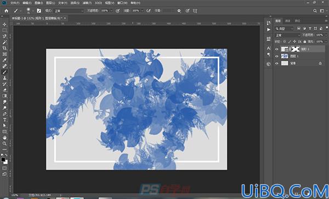Hide the top shape layer eye
The image size is (329, 199).
277,49
